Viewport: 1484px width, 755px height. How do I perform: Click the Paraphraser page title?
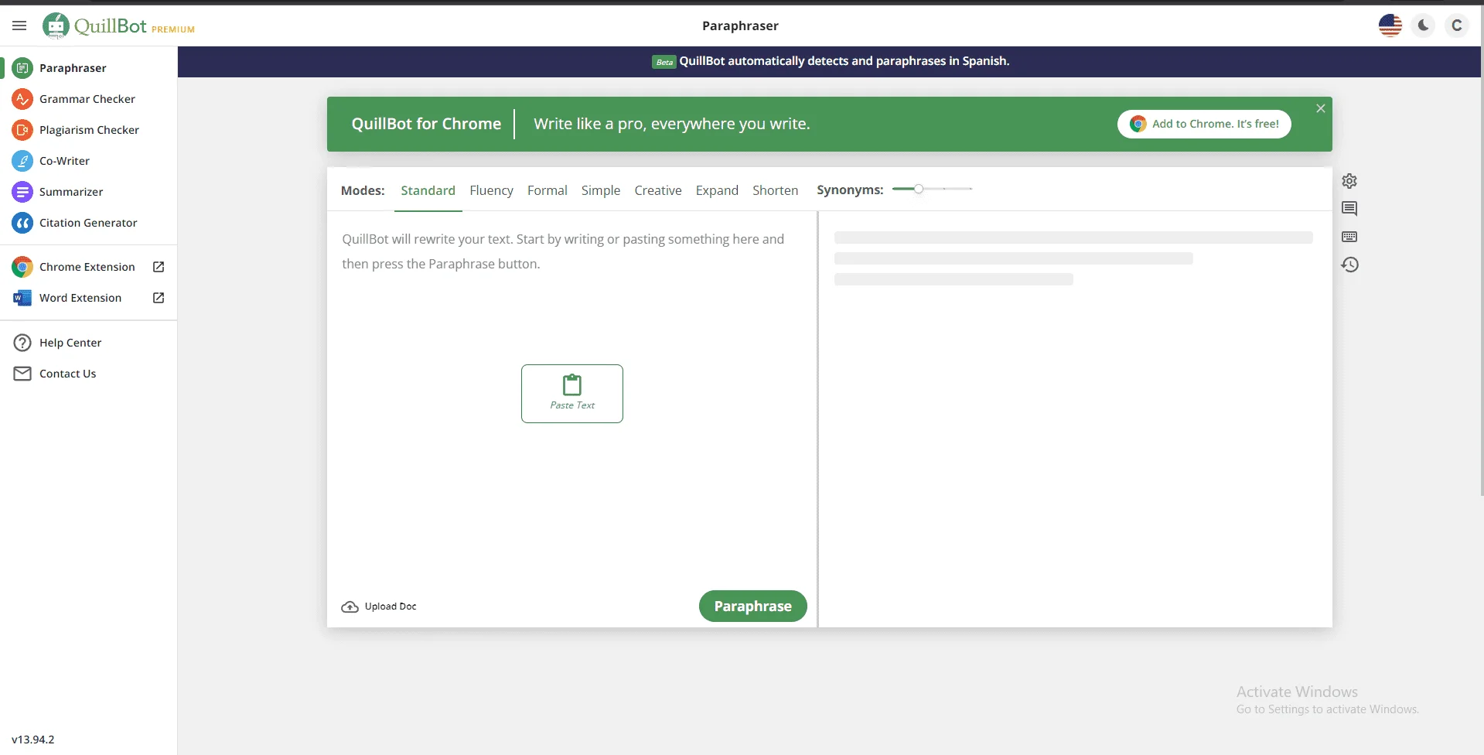[x=740, y=26]
